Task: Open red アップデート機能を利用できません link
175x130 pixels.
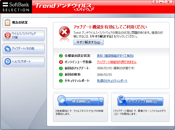Action: pyautogui.click(x=117, y=62)
